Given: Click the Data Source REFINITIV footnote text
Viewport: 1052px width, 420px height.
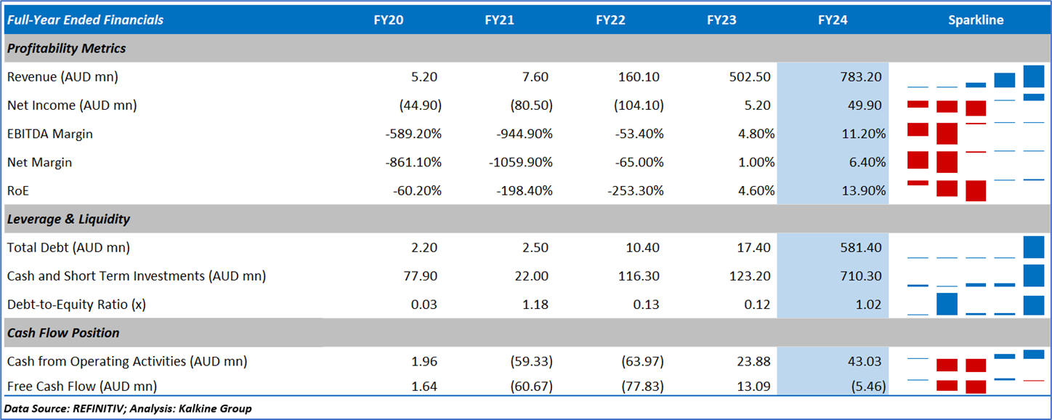Looking at the screenshot, I should (x=128, y=408).
